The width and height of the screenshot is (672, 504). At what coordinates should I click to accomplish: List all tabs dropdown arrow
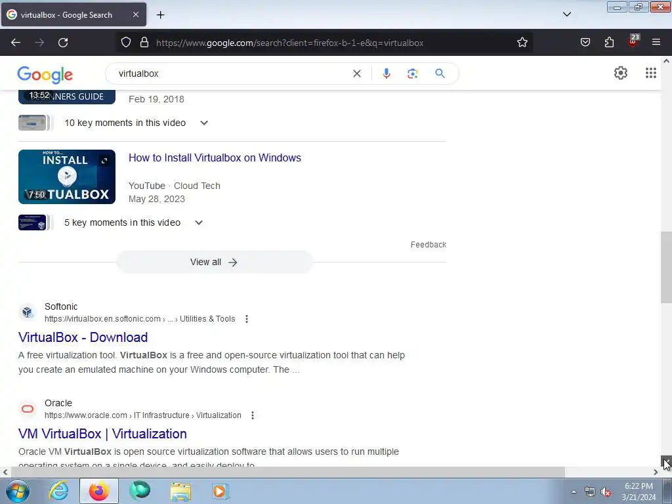[566, 14]
